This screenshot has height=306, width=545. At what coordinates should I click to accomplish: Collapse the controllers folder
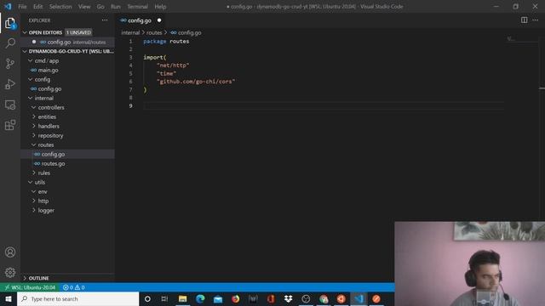[x=34, y=107]
